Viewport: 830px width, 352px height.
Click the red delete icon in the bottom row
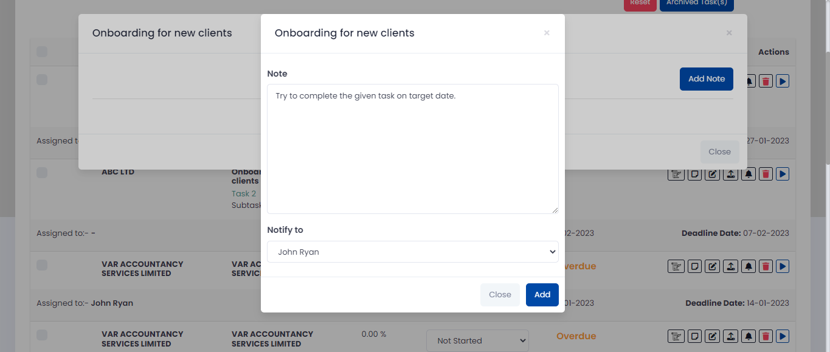point(766,336)
